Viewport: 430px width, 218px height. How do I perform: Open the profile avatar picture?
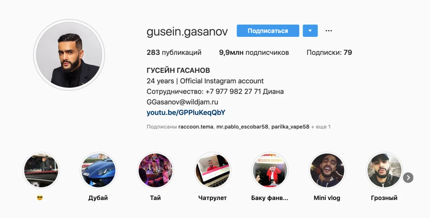(x=69, y=55)
